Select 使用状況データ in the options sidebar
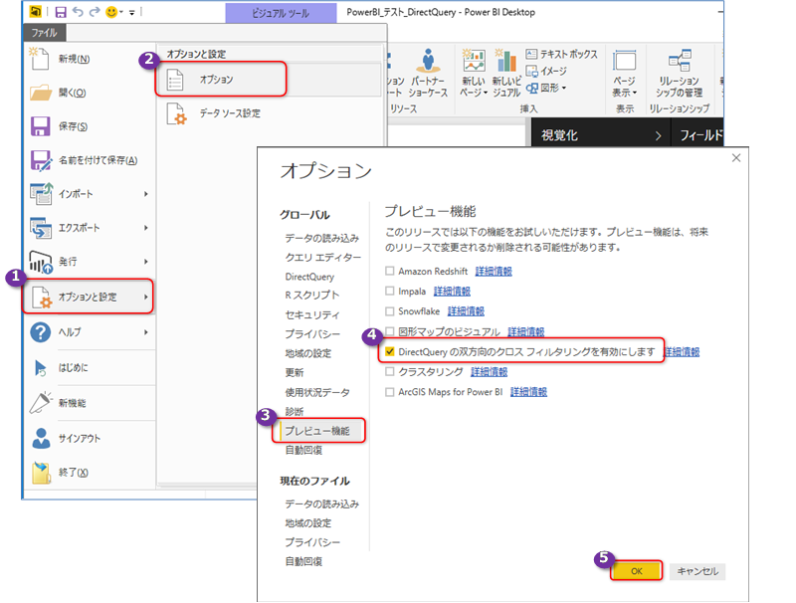The width and height of the screenshot is (796, 603). (317, 392)
